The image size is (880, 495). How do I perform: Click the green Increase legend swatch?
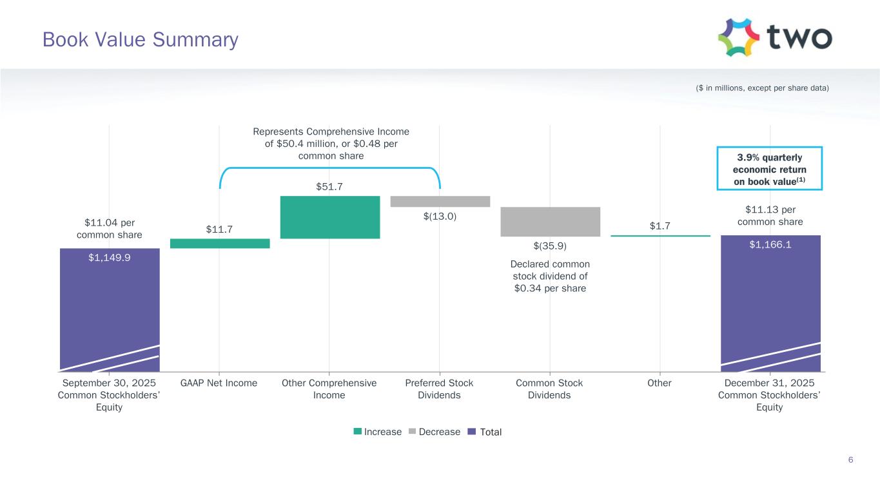pyautogui.click(x=358, y=432)
